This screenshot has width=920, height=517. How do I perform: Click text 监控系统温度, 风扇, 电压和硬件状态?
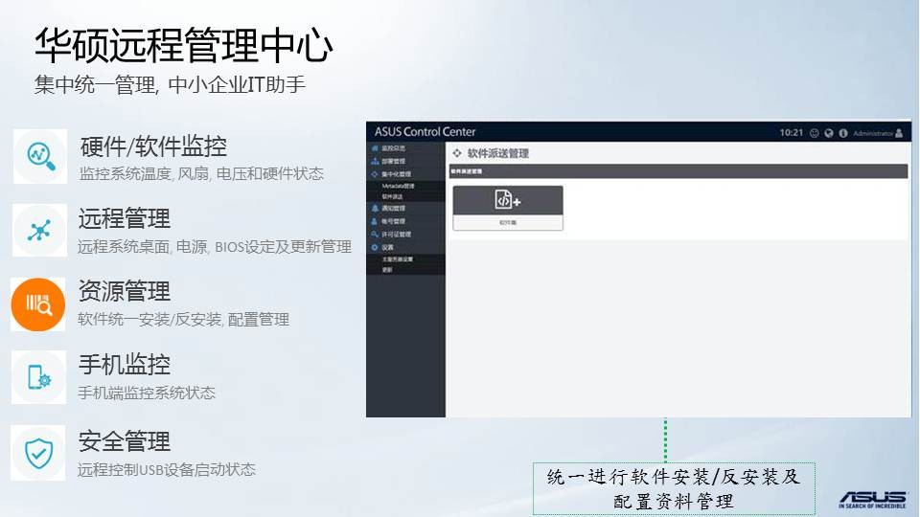coord(201,173)
